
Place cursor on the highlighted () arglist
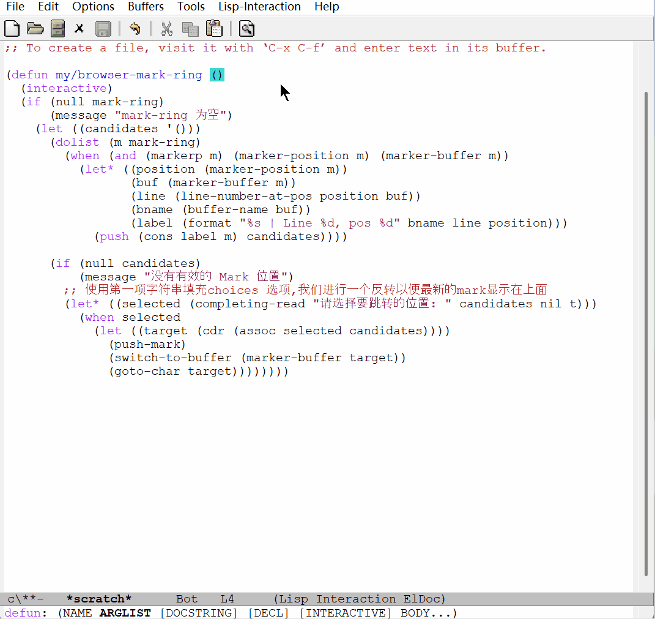(x=216, y=75)
